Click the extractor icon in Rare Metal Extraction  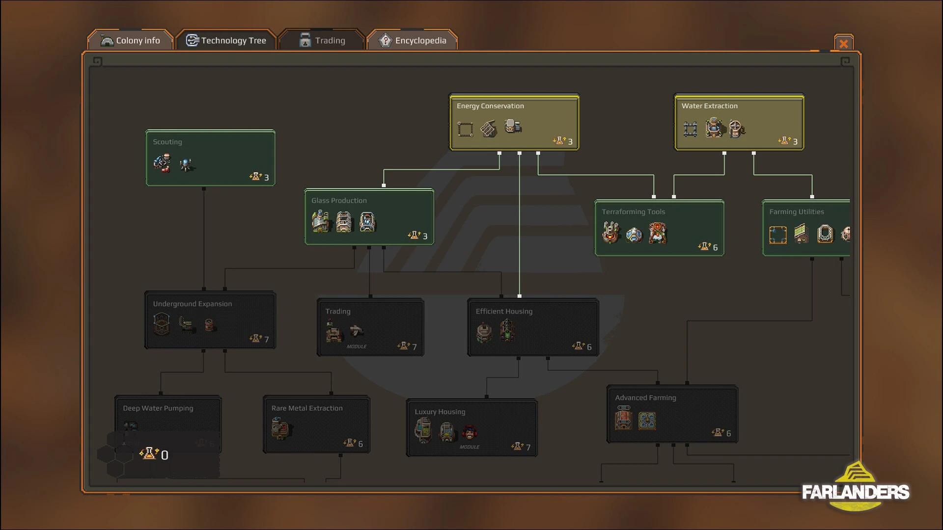coord(281,428)
